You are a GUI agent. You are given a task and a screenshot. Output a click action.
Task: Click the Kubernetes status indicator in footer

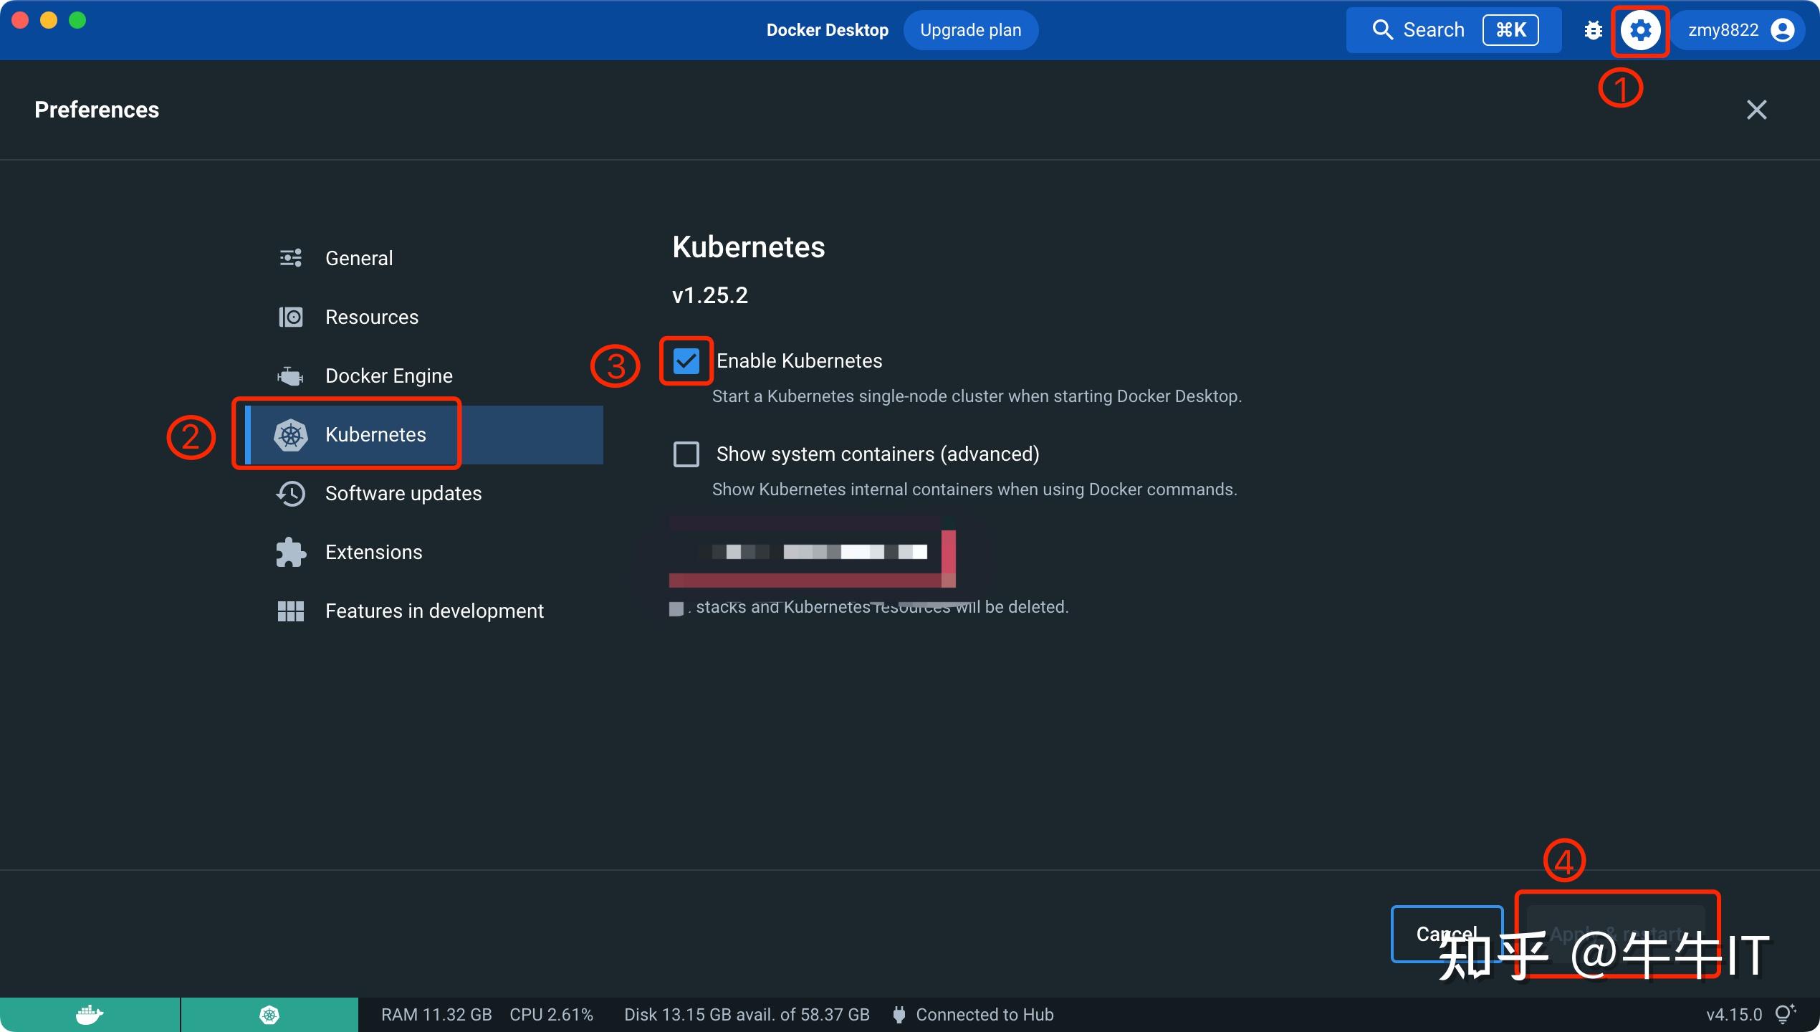coord(269,1013)
